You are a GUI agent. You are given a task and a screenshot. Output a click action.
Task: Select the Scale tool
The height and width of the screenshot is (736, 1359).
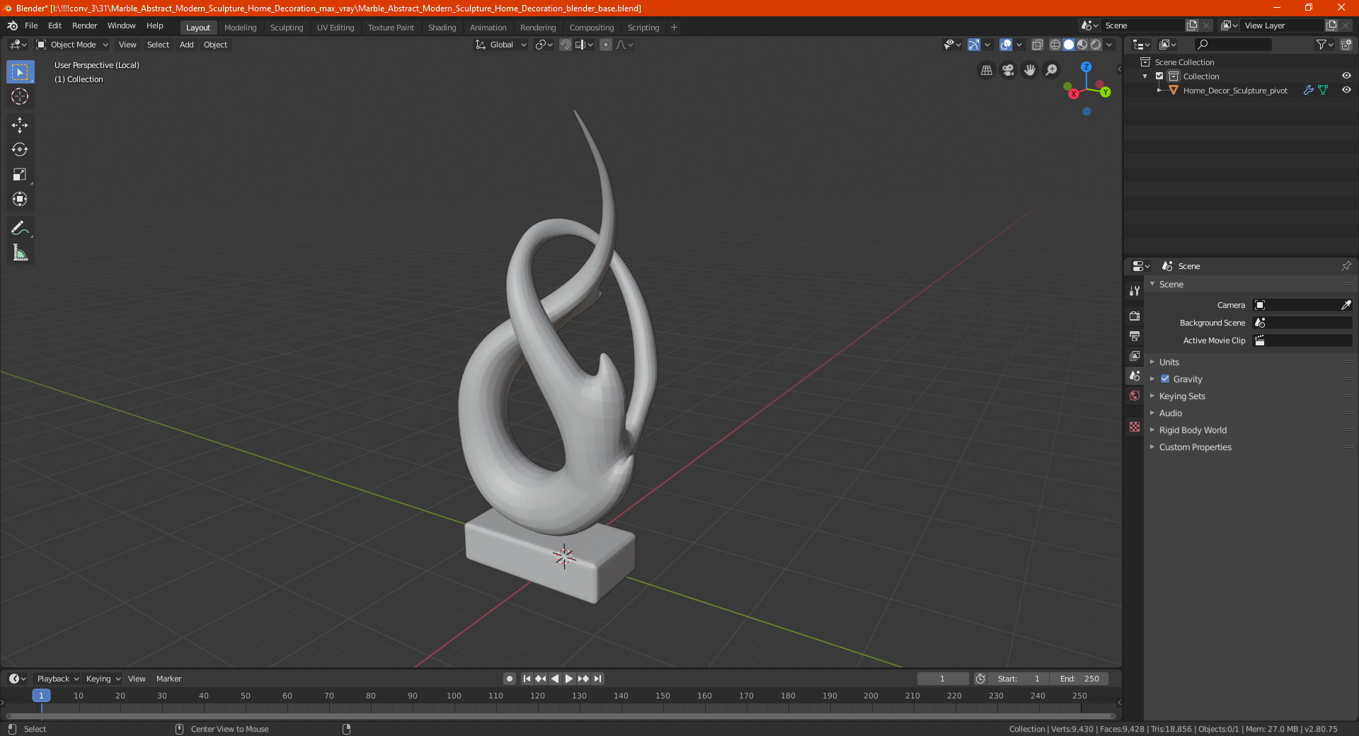21,175
